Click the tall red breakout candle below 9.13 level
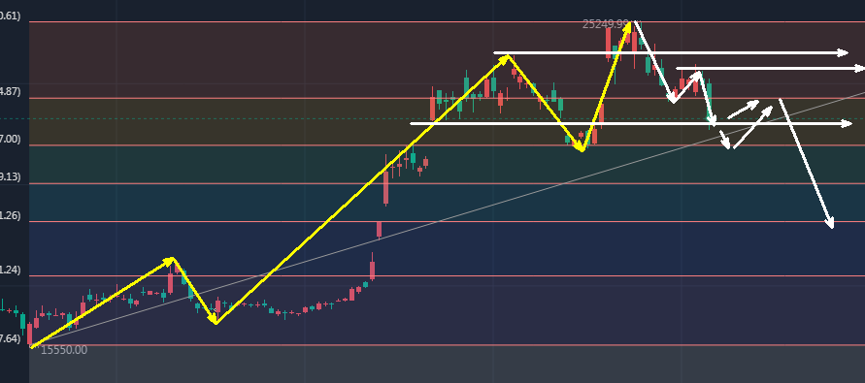The width and height of the screenshot is (865, 383). point(385,187)
